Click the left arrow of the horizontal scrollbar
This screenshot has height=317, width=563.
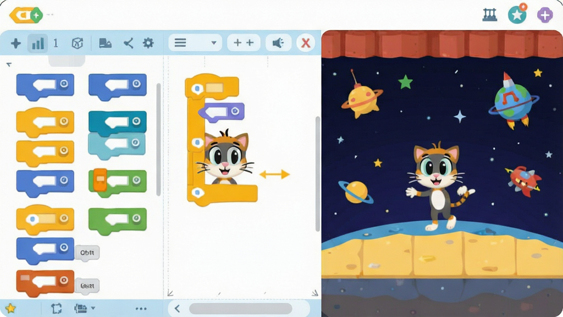[x=177, y=308]
